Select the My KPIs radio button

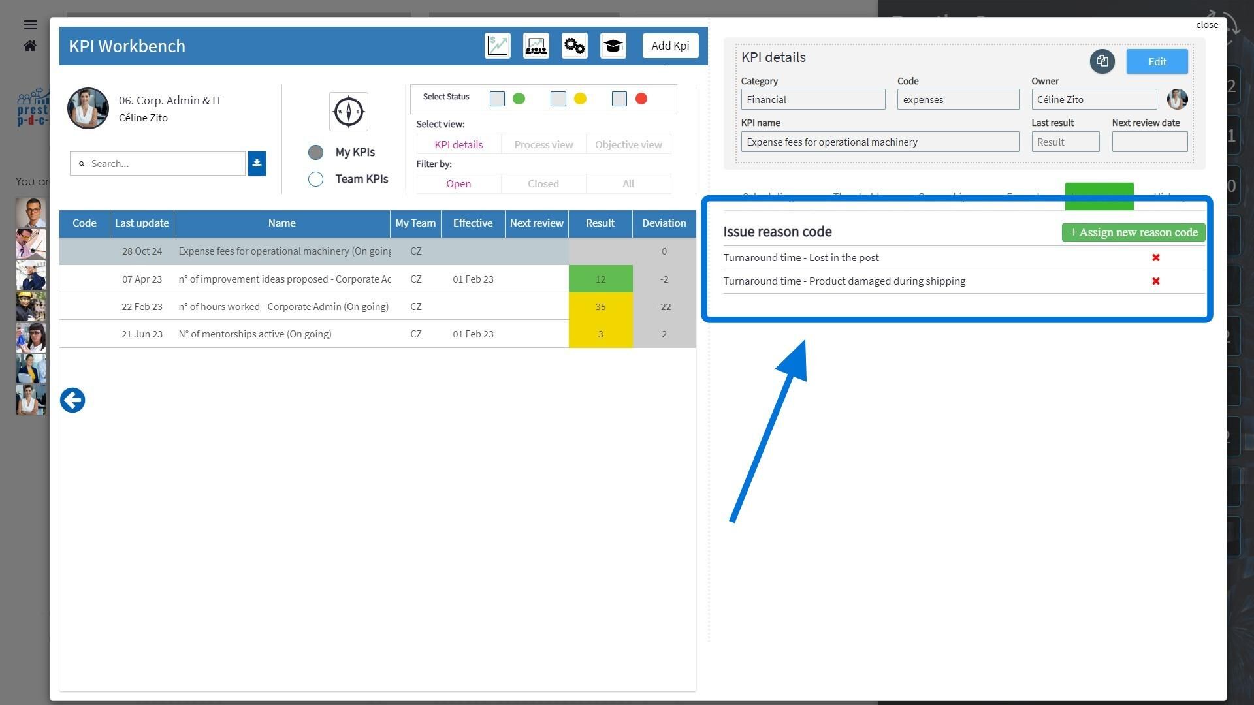[x=315, y=152]
